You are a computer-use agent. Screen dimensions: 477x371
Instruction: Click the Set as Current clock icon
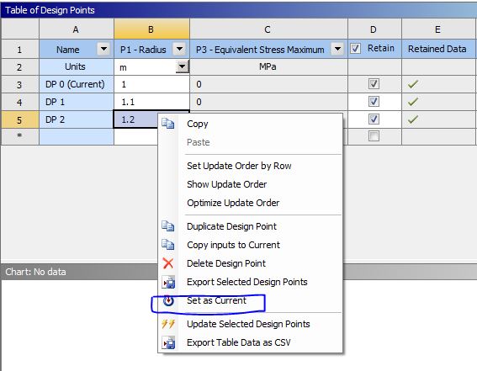tap(168, 300)
